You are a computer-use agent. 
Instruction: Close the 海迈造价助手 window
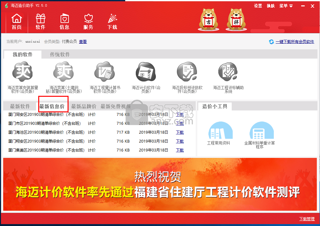312,6
